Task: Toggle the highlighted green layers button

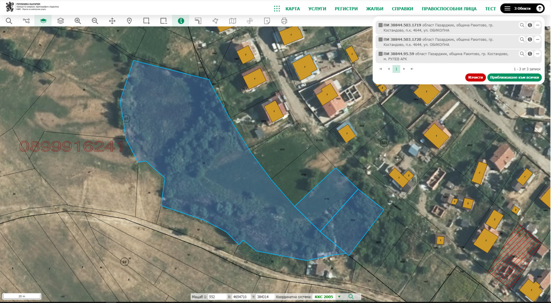Action: [x=43, y=21]
